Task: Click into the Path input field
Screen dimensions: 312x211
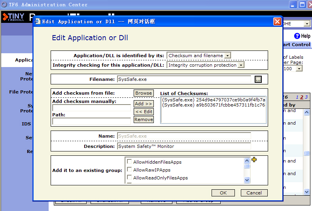Action: (91, 121)
